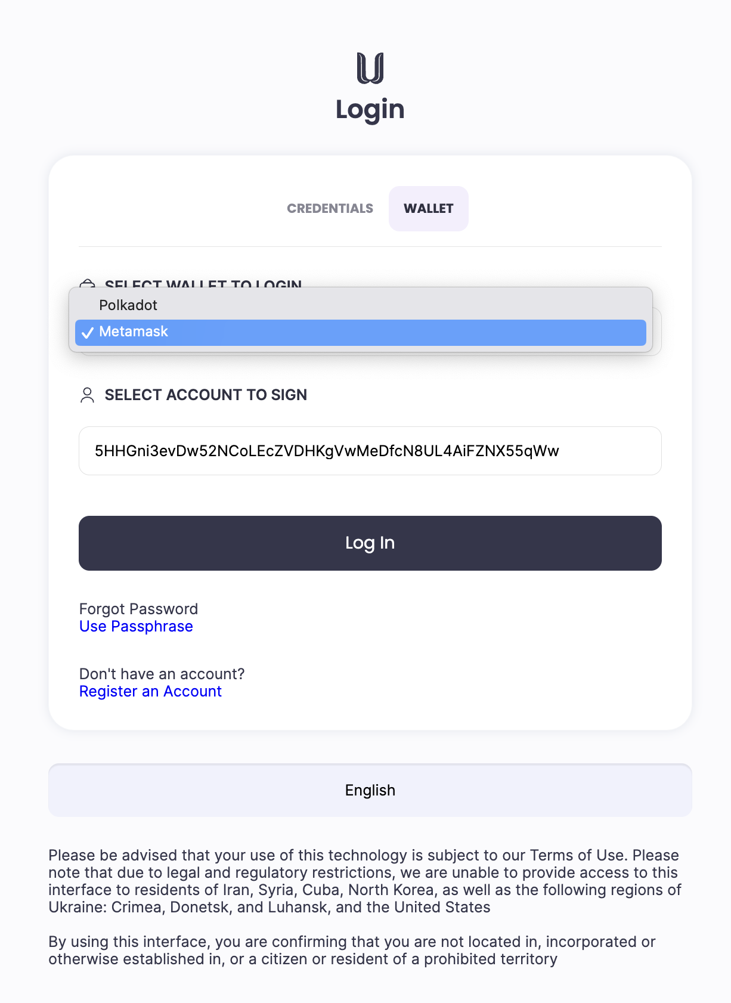731x1003 pixels.
Task: Click the U-shaped logo icon
Action: tap(370, 68)
